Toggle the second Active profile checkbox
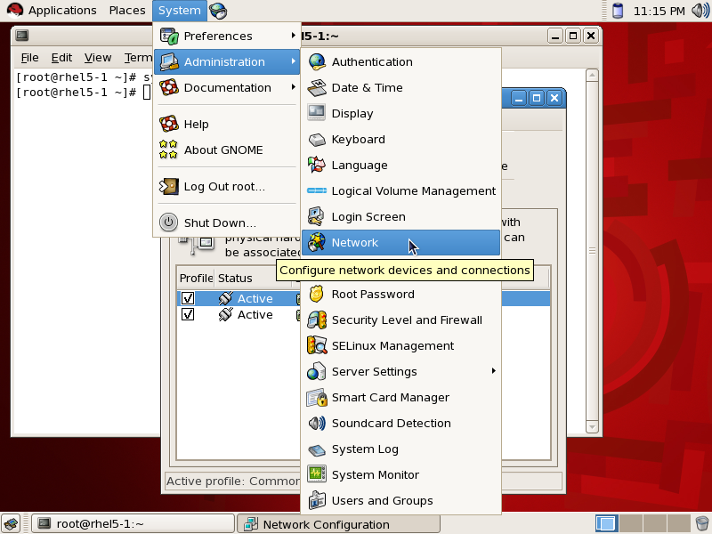This screenshot has width=712, height=534. (x=187, y=314)
